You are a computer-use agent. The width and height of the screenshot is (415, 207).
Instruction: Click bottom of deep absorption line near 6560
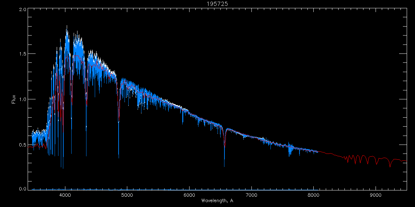(x=224, y=166)
